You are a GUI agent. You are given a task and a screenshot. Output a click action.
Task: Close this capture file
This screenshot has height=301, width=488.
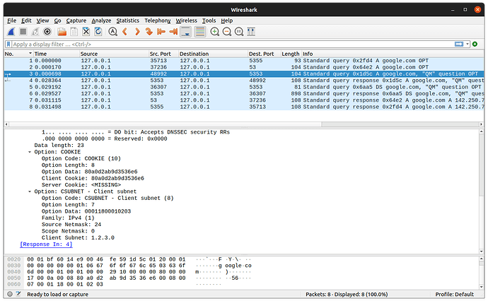coord(86,32)
